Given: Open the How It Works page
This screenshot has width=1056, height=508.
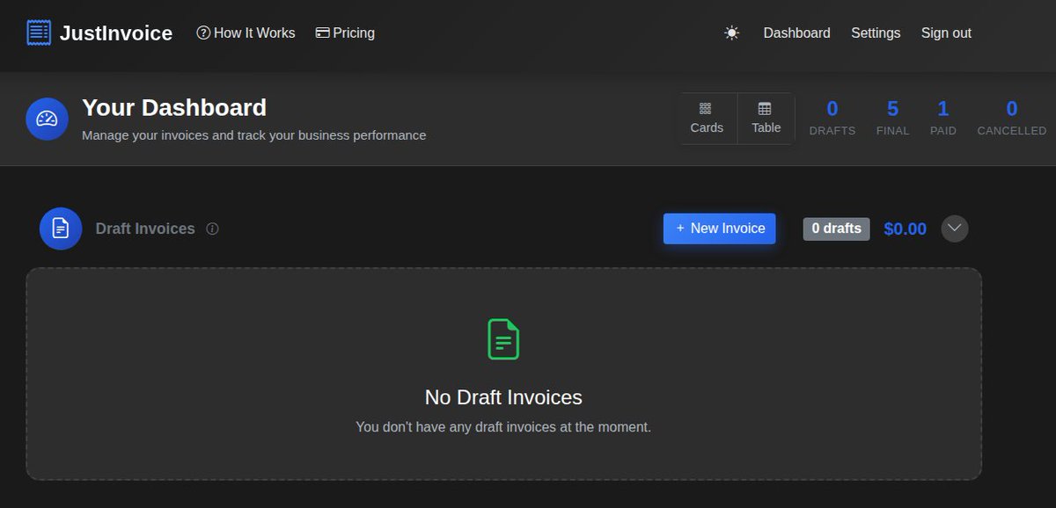Looking at the screenshot, I should pos(246,33).
